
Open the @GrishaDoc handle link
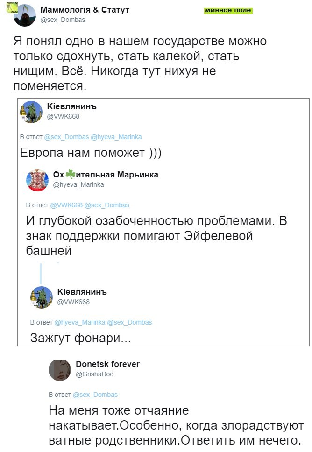pos(94,374)
